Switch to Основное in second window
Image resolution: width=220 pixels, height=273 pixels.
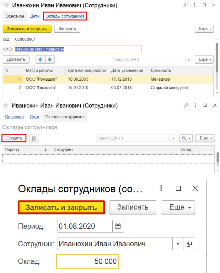[14, 117]
